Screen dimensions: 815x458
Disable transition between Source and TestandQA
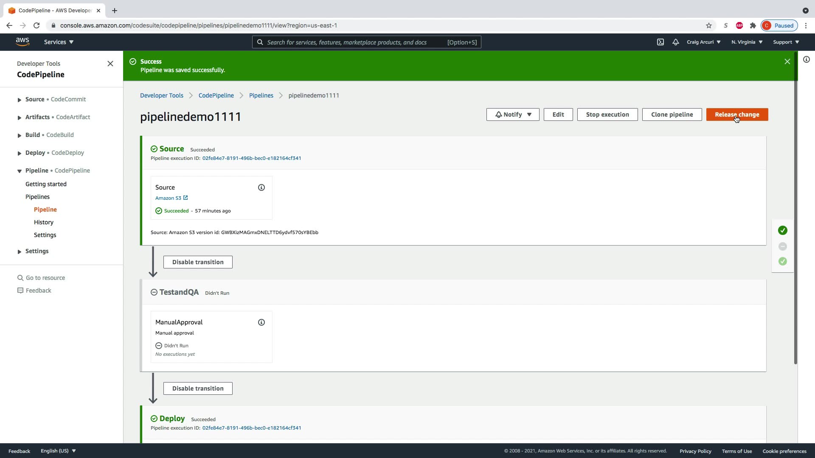click(x=198, y=262)
